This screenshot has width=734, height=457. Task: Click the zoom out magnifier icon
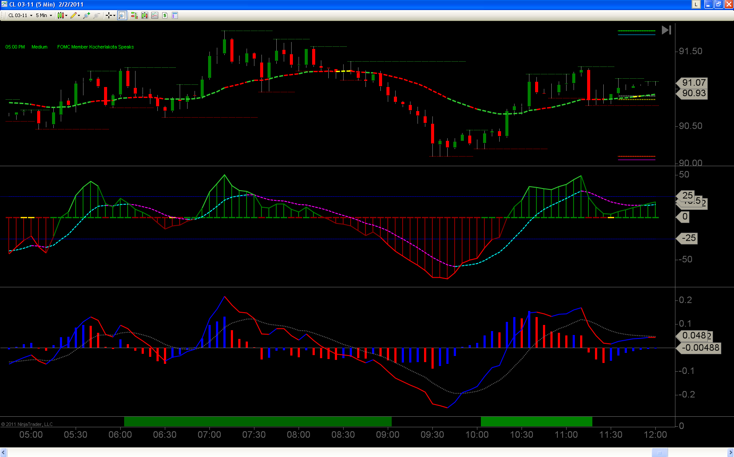tap(97, 15)
